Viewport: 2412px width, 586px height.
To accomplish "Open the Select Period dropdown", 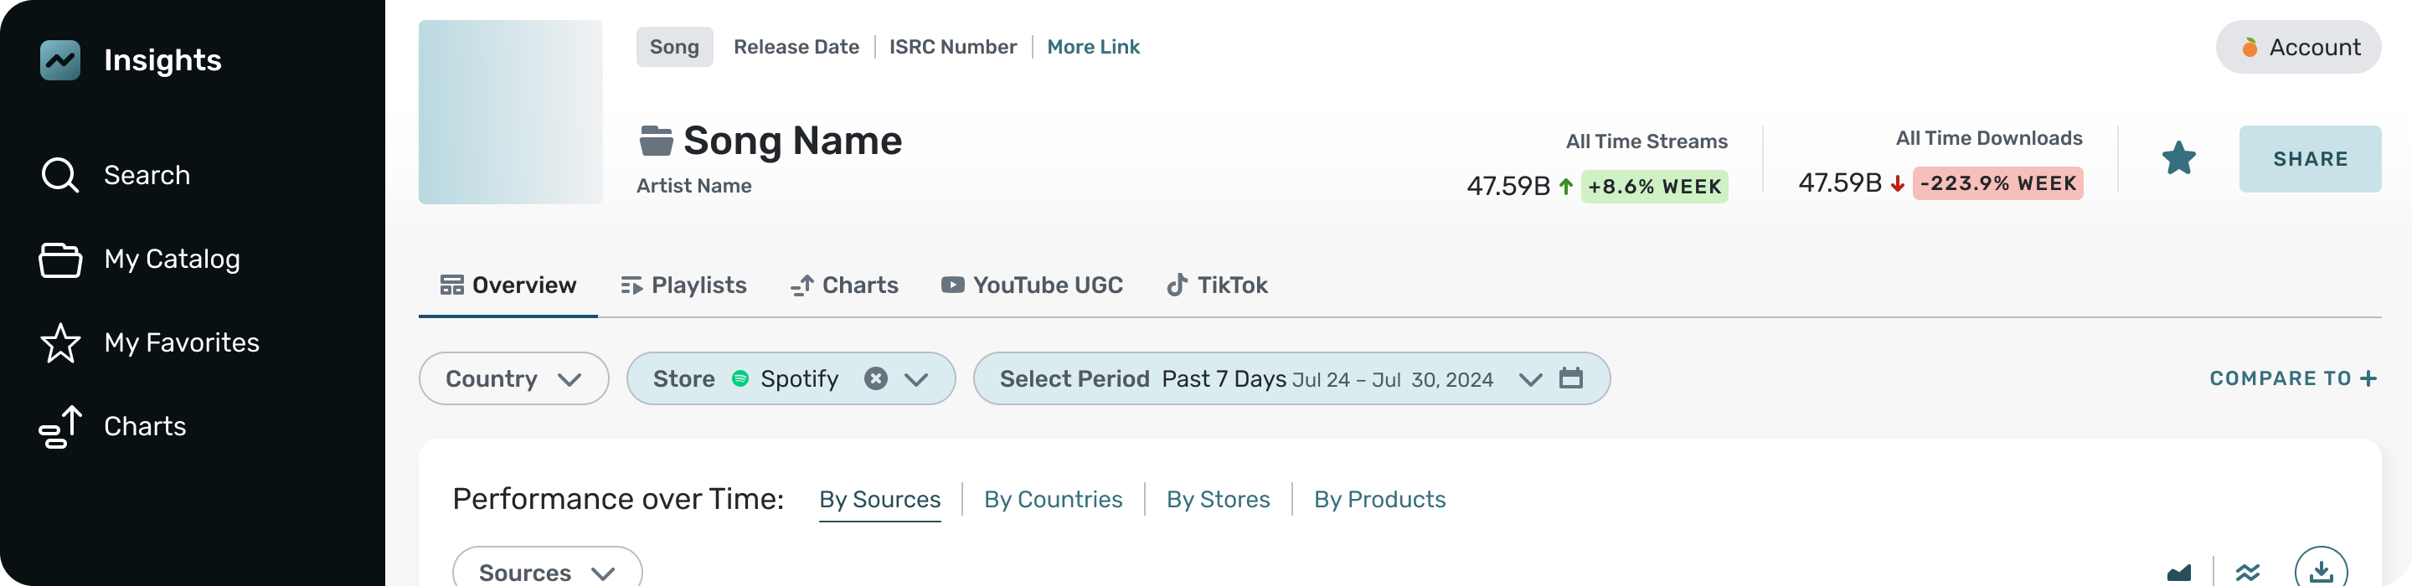I will (x=1530, y=379).
